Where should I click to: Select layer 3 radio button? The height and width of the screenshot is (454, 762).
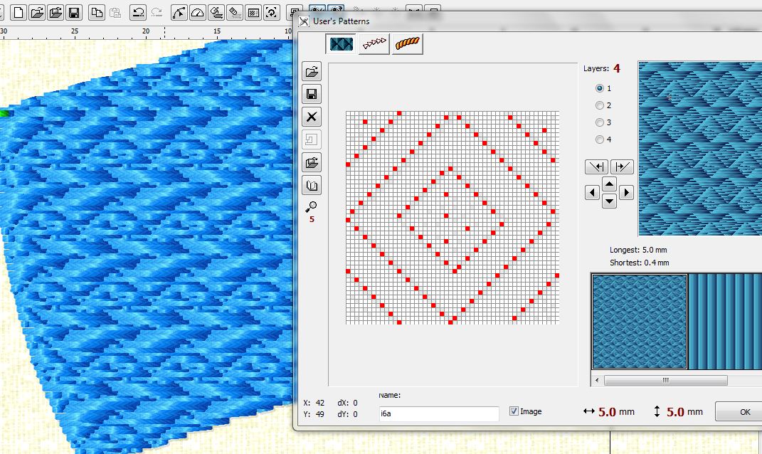click(x=600, y=122)
